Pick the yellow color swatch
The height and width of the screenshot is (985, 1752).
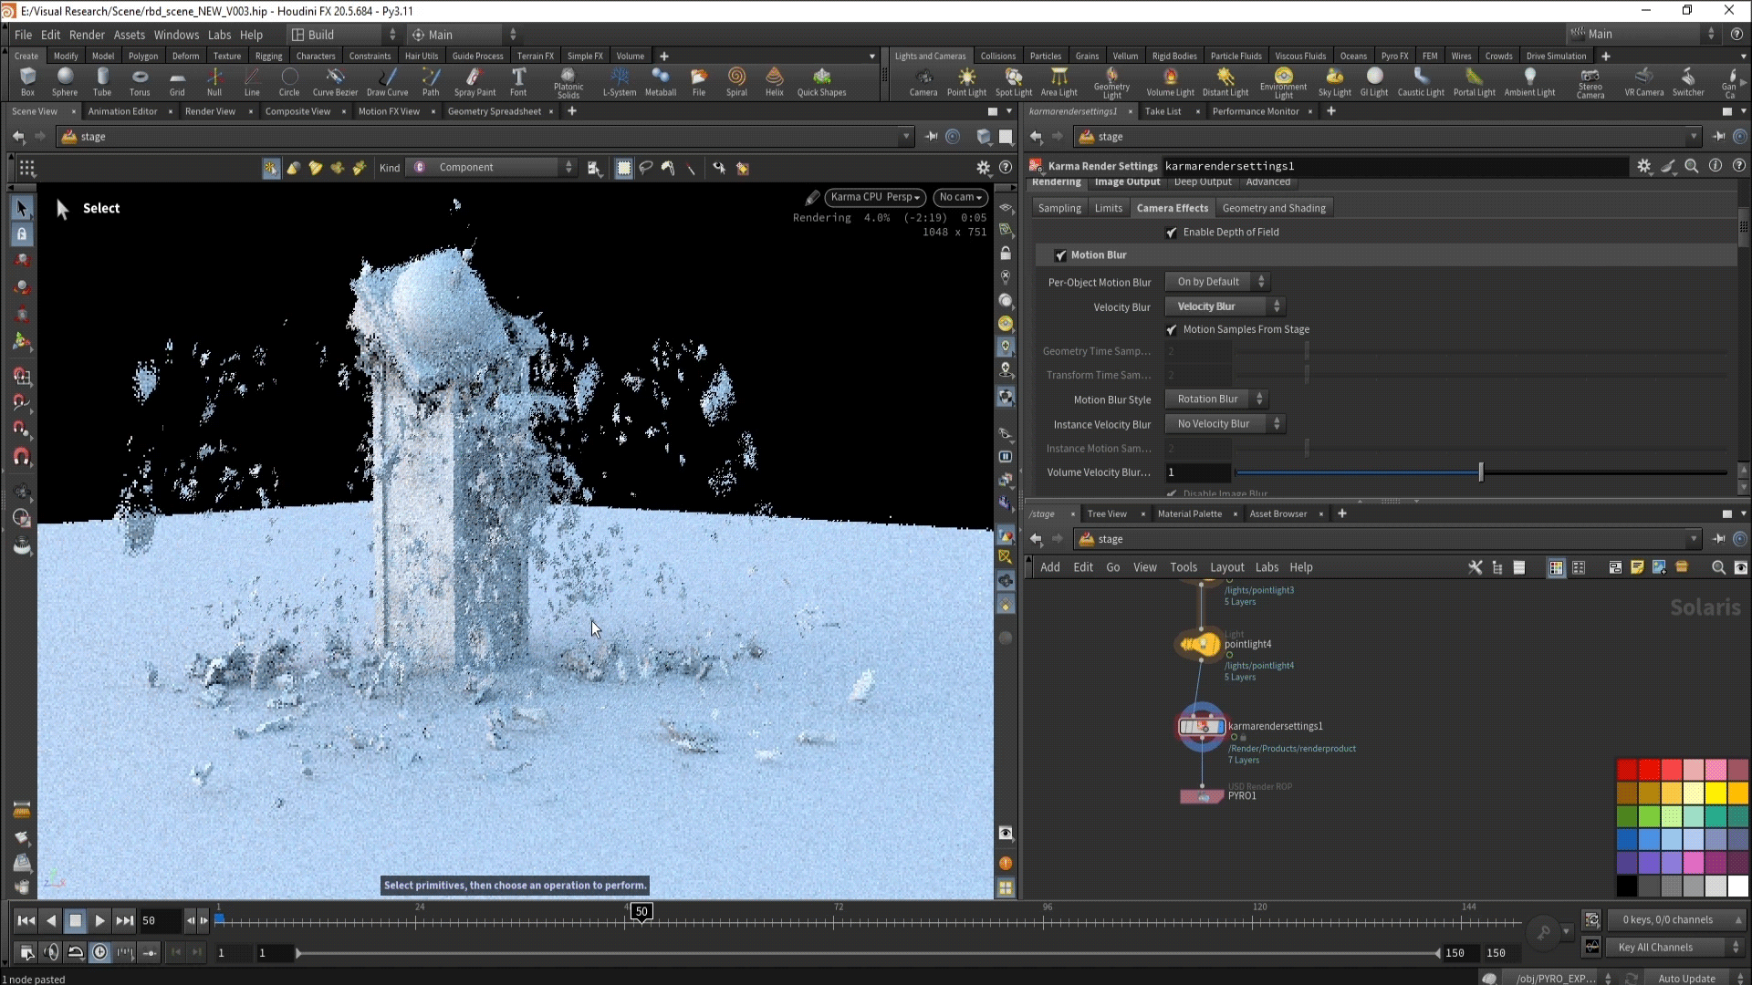(1715, 793)
